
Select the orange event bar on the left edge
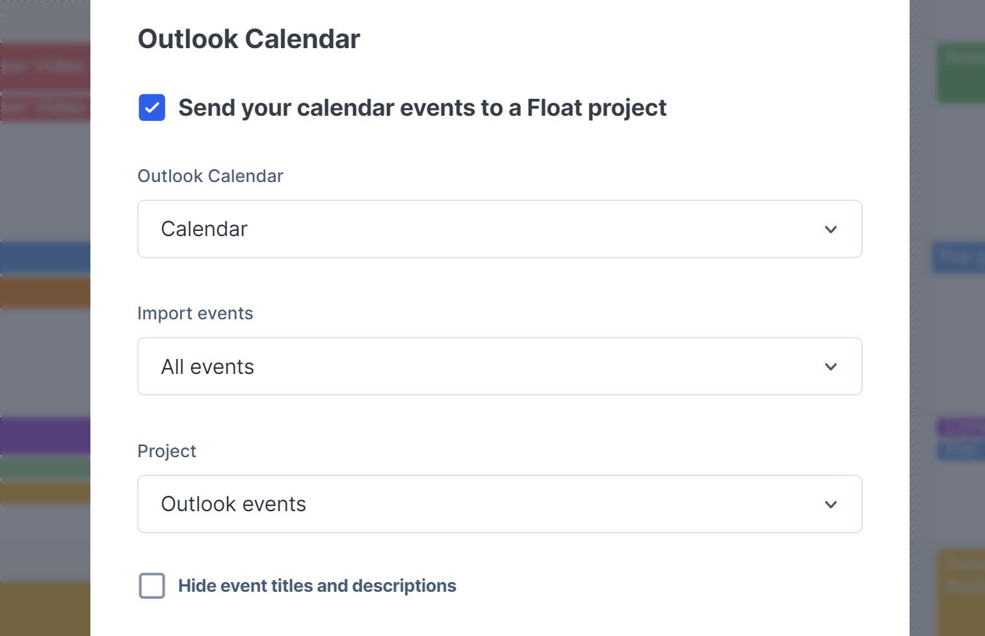pyautogui.click(x=44, y=292)
